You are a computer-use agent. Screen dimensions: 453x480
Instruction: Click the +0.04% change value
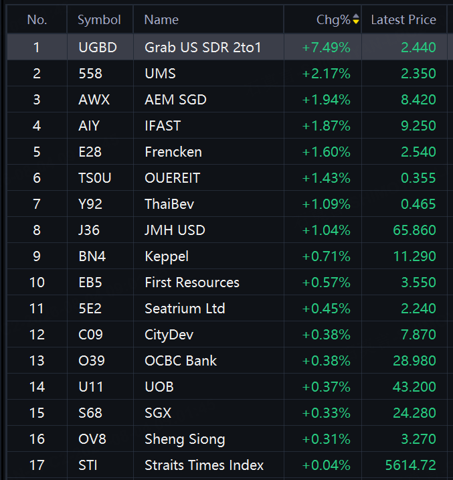click(326, 465)
